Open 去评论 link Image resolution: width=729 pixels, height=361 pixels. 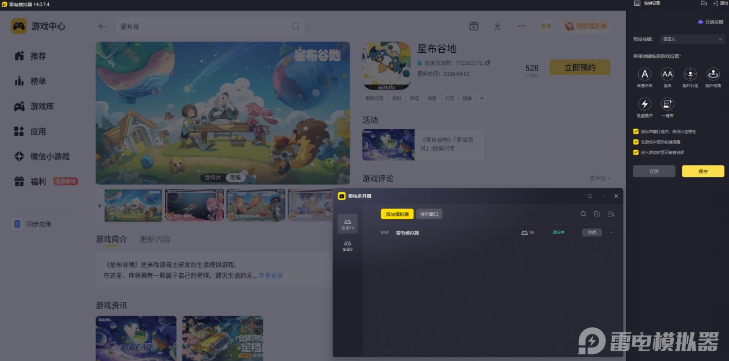pyautogui.click(x=600, y=178)
